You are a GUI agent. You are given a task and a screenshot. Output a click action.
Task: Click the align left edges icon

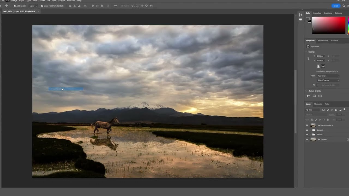[70, 6]
